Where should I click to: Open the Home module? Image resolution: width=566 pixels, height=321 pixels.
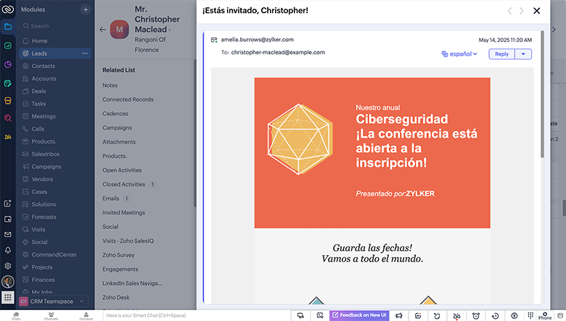tap(39, 41)
